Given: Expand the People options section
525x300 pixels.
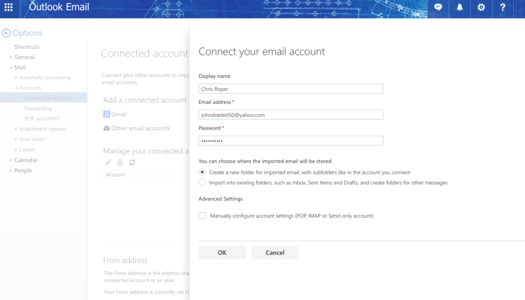Looking at the screenshot, I should (x=23, y=170).
